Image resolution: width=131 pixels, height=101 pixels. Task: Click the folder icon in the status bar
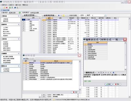pyautogui.click(x=54, y=100)
